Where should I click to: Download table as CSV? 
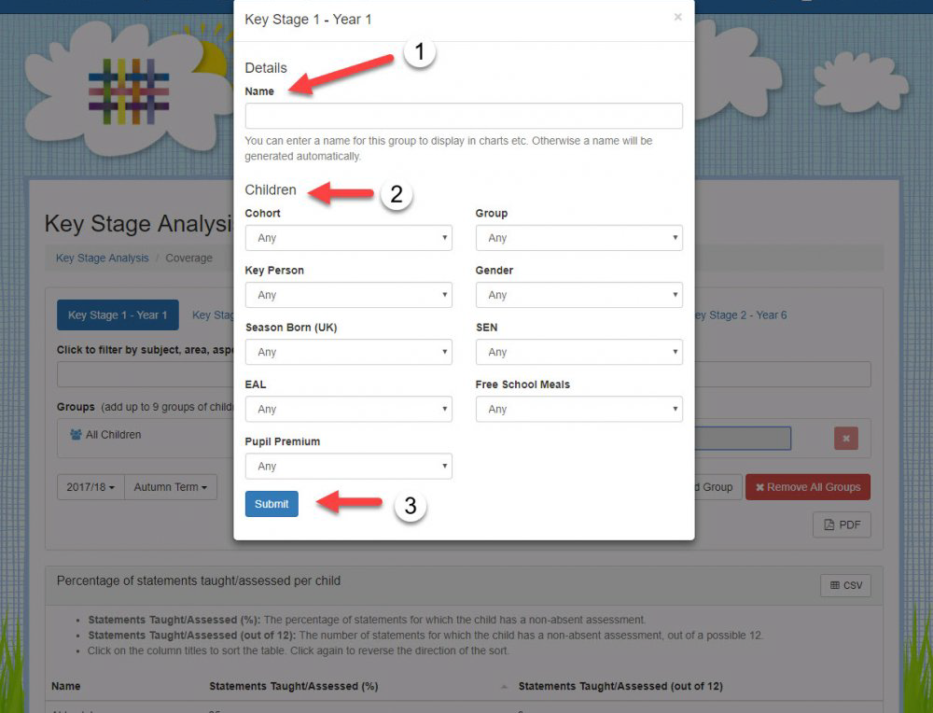coord(845,585)
